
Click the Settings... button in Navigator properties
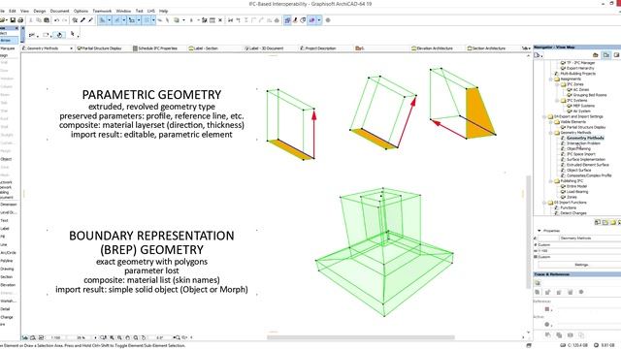click(581, 265)
